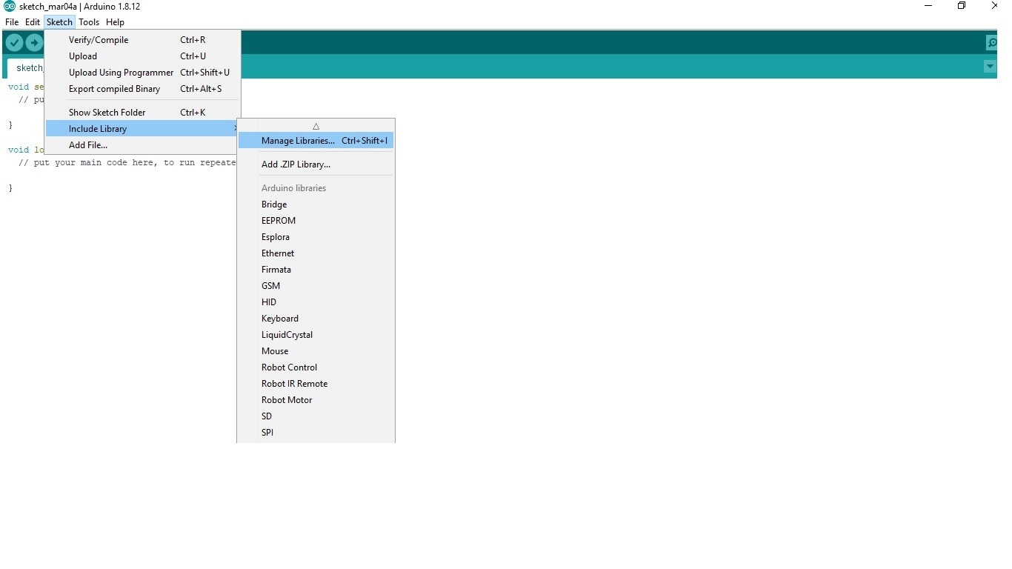
Task: Include the Esplora library
Action: [x=316, y=237]
